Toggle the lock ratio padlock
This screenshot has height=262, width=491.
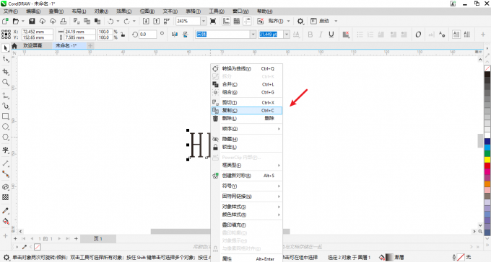pos(123,35)
